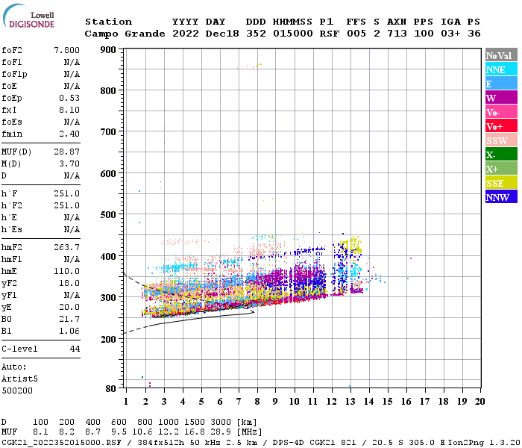
Task: Select the NNE cyan legend swatch
Action: [x=501, y=69]
